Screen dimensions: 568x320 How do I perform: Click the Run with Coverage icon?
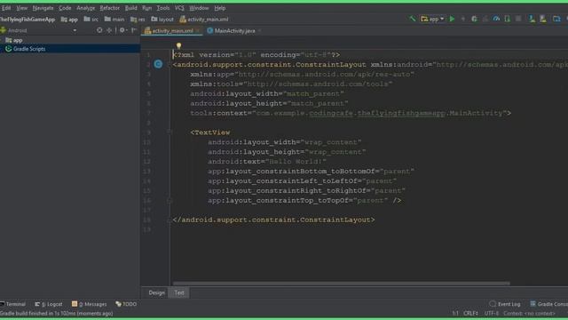point(485,19)
